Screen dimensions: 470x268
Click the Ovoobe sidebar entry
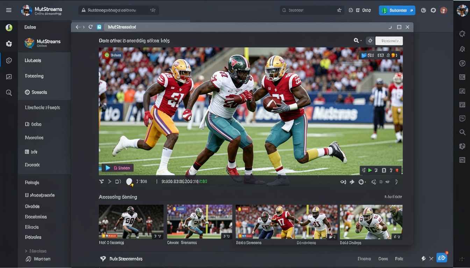[x=32, y=206]
